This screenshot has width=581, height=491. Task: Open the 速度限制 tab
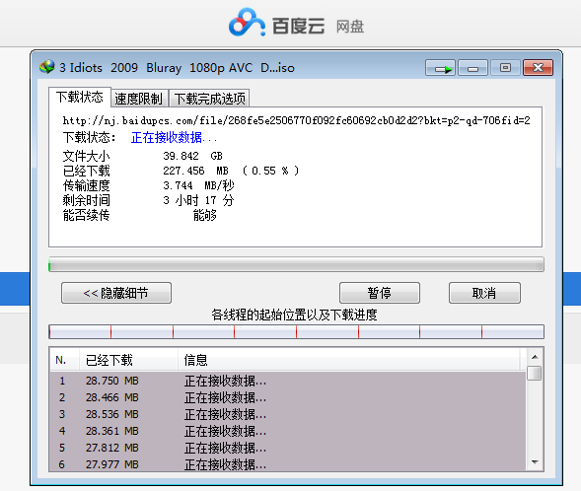(139, 99)
